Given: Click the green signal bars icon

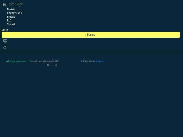Looking at the screenshot, I should click(x=7, y=61).
